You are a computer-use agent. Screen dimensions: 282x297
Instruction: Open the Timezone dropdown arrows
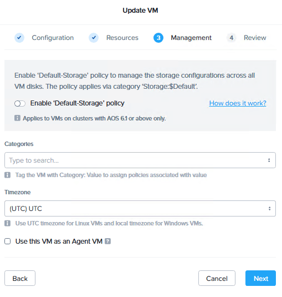[269, 209]
